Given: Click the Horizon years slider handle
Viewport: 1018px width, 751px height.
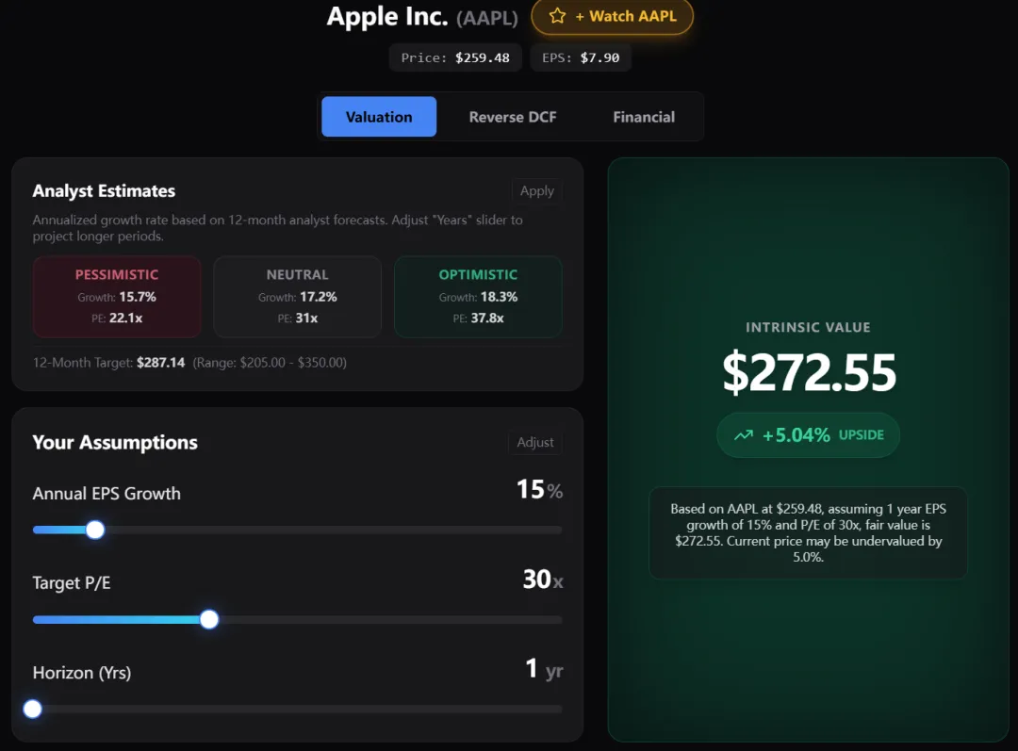Looking at the screenshot, I should pyautogui.click(x=32, y=709).
